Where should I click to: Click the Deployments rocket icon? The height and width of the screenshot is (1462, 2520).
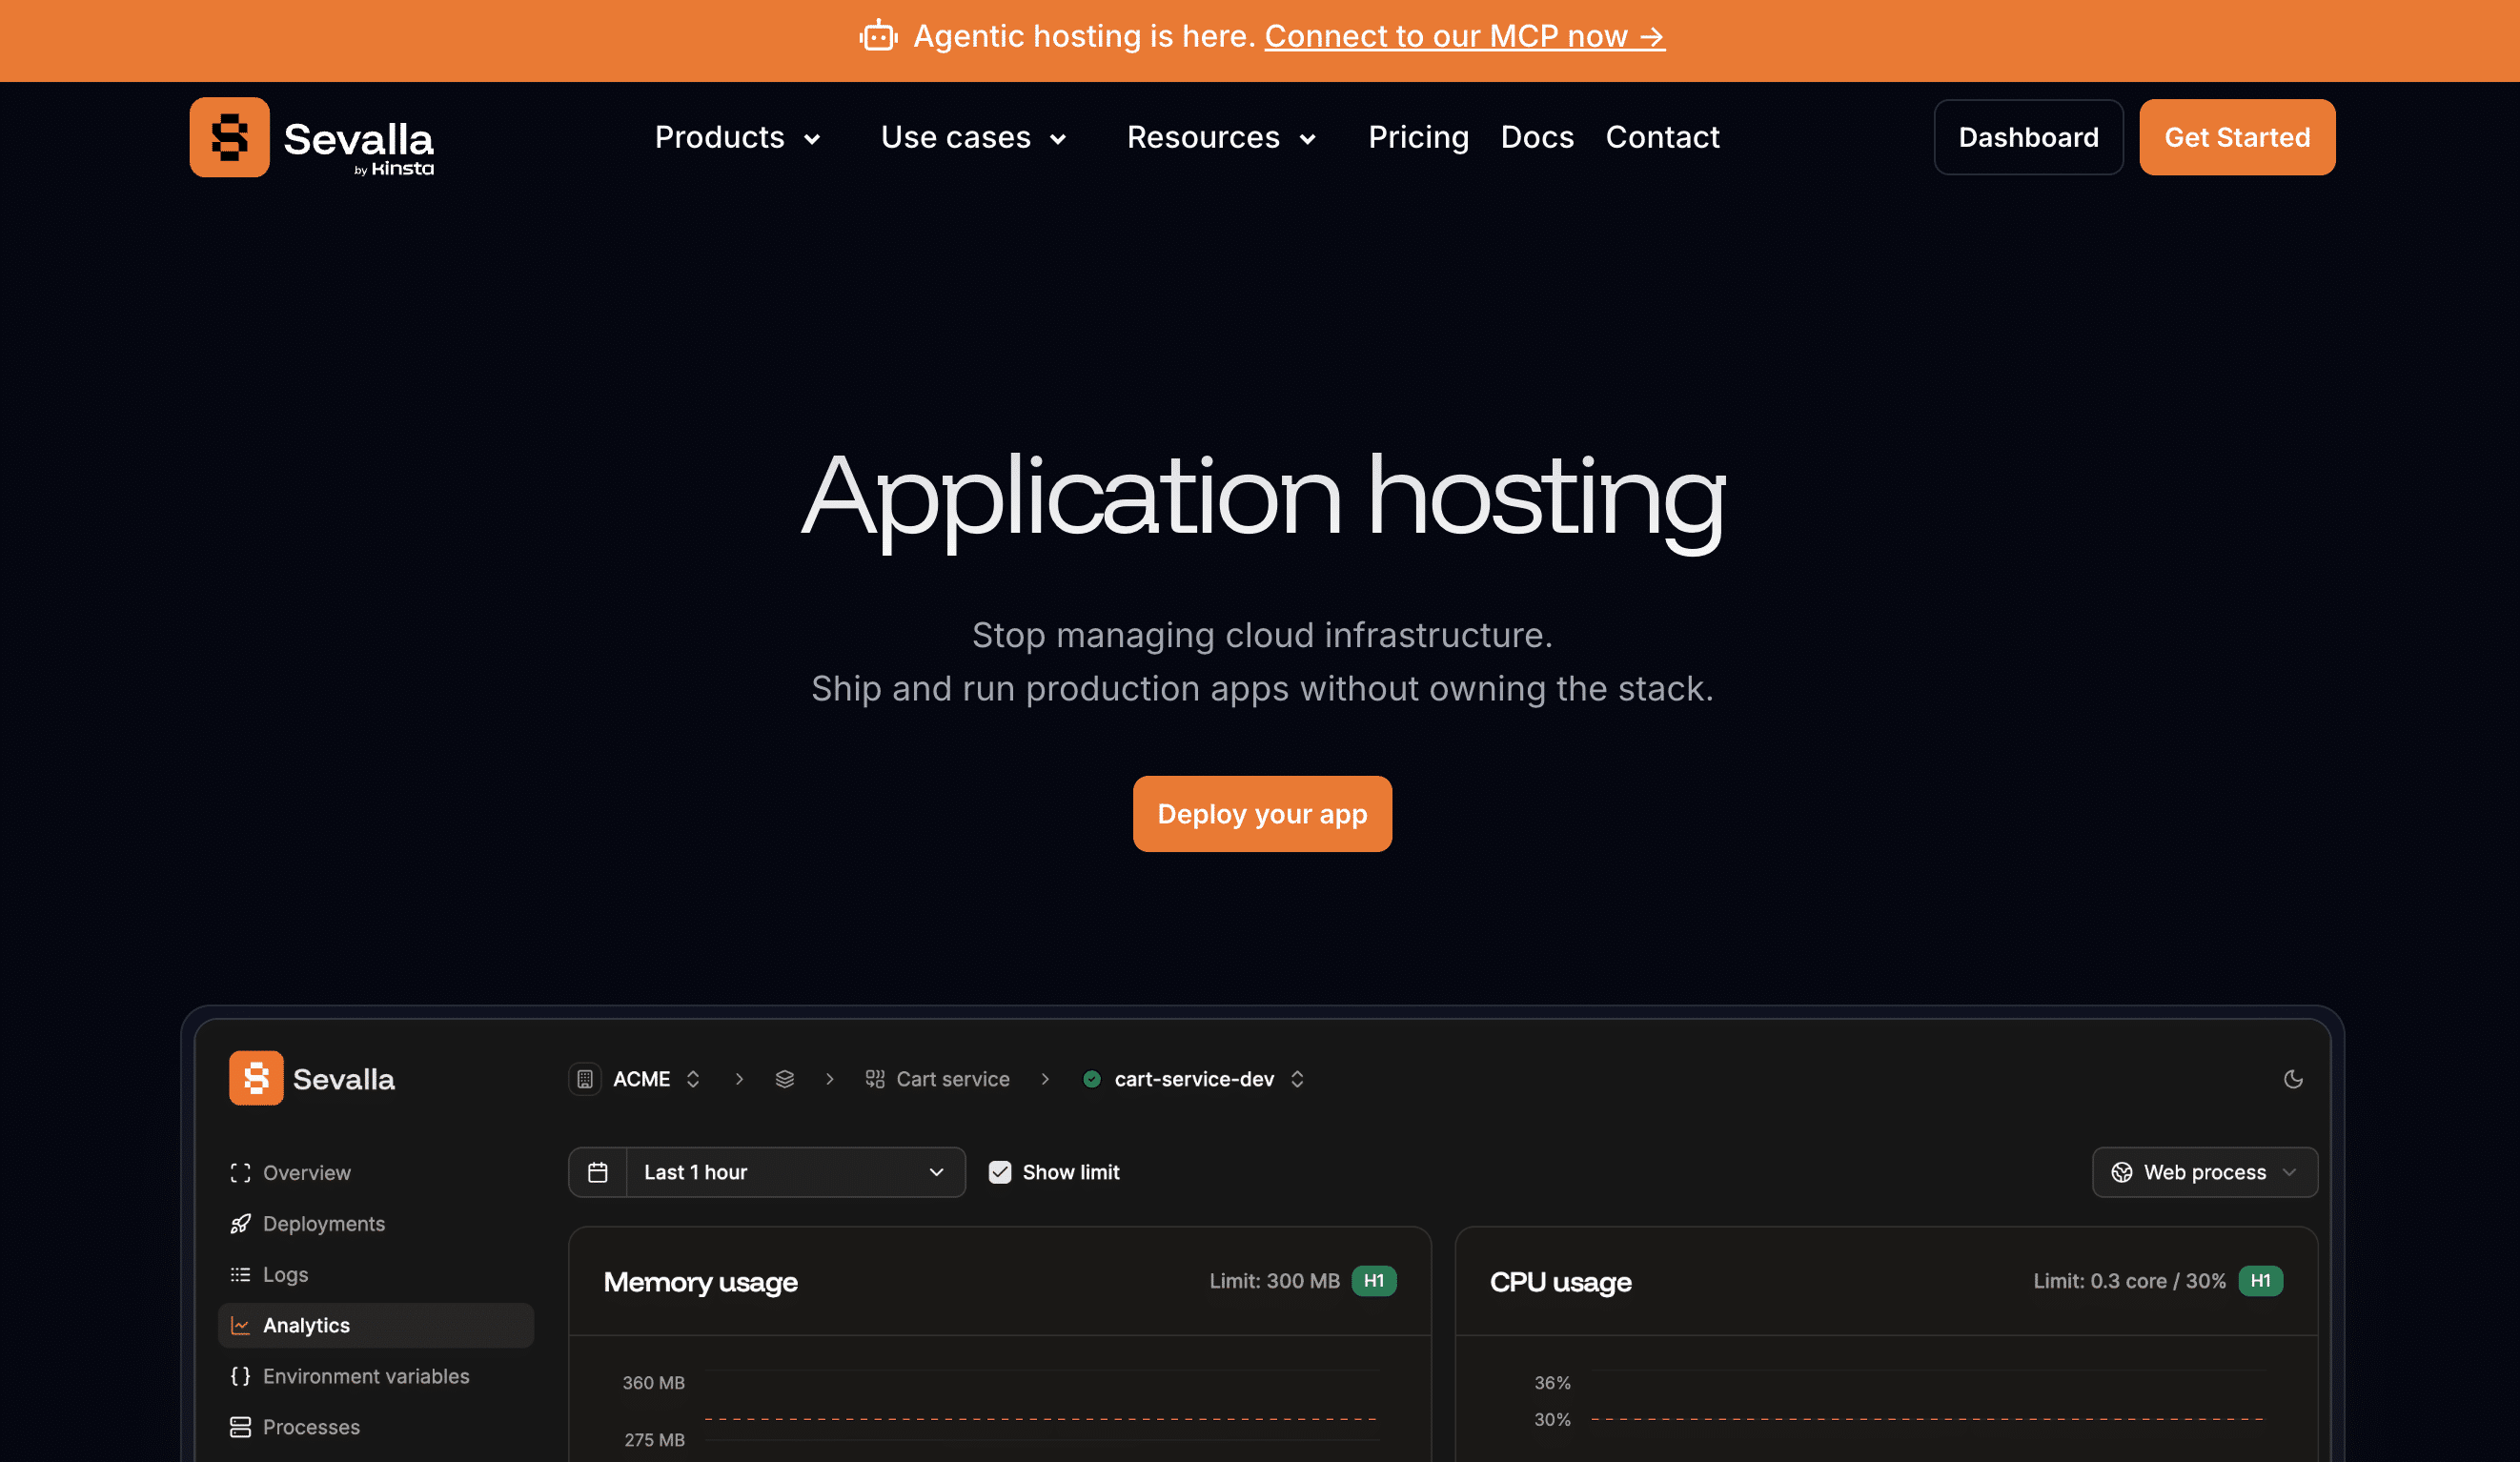[x=240, y=1224]
